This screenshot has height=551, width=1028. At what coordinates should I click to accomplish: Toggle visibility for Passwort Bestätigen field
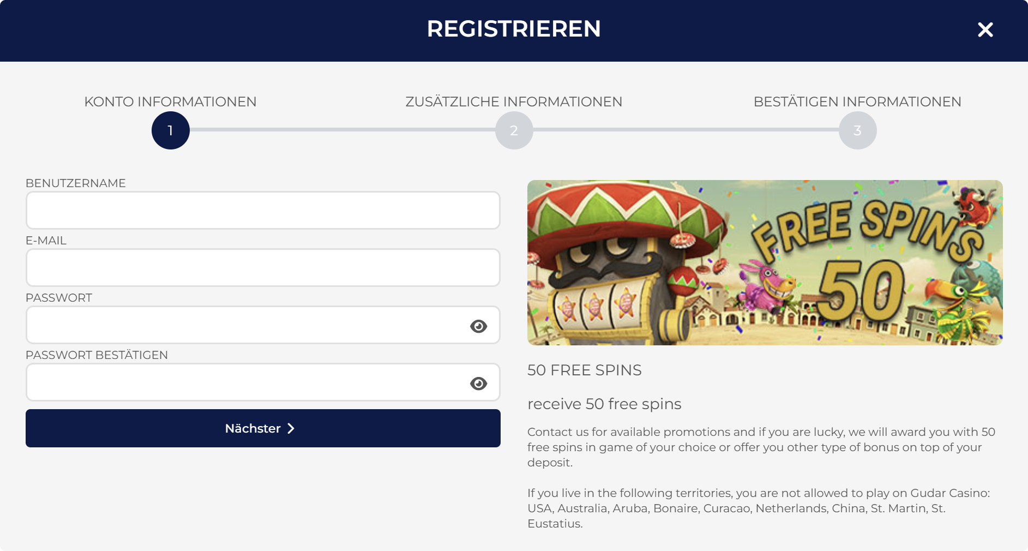[x=478, y=384]
